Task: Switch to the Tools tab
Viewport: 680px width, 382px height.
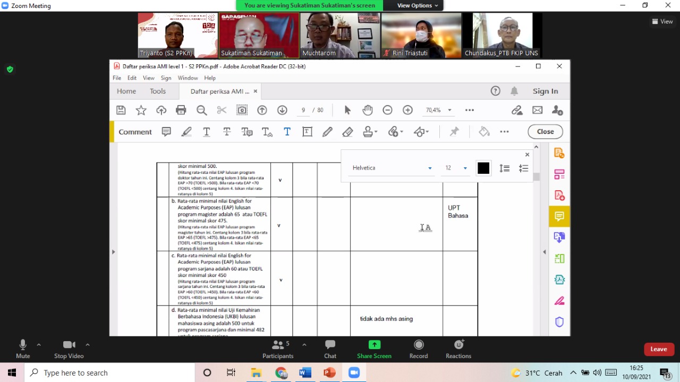Action: [158, 91]
